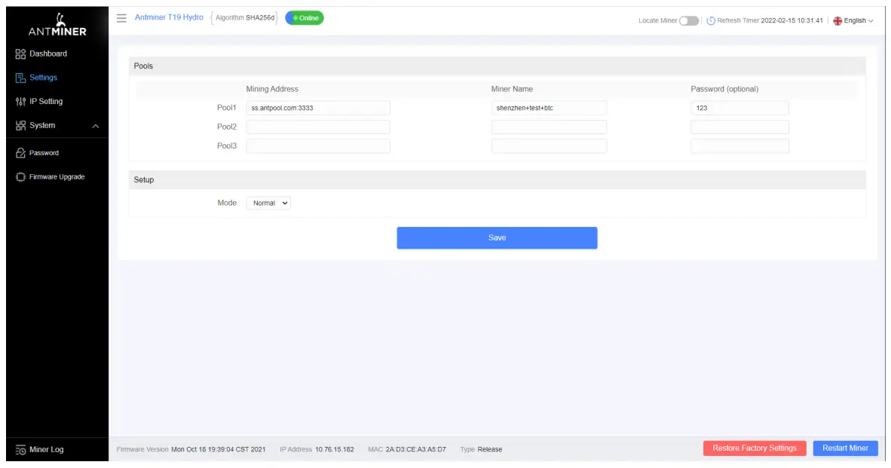This screenshot has height=468, width=891.
Task: Click the Firmware Upgrade chip icon
Action: 20,176
